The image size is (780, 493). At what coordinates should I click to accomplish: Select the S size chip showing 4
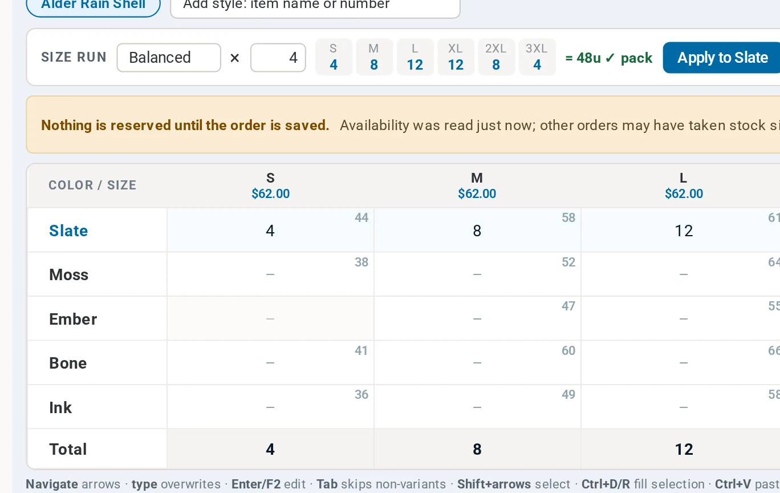point(334,57)
